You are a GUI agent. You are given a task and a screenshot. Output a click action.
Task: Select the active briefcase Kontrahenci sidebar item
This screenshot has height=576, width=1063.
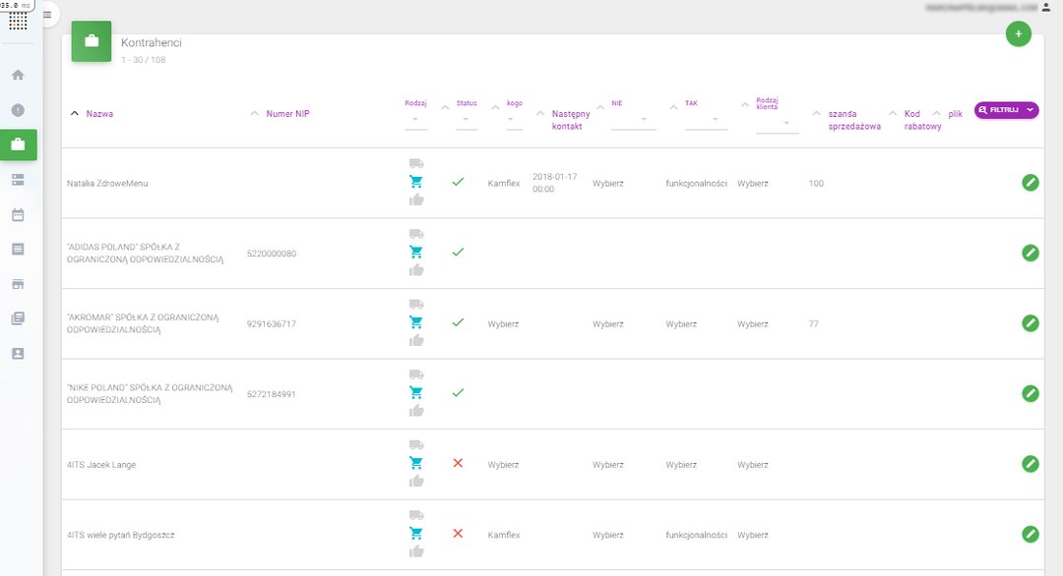18,144
